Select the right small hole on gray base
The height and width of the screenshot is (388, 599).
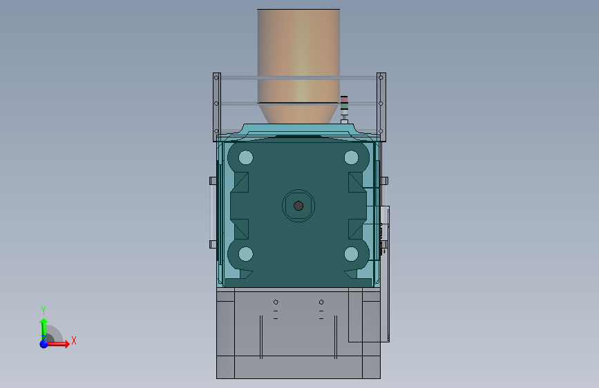click(321, 302)
